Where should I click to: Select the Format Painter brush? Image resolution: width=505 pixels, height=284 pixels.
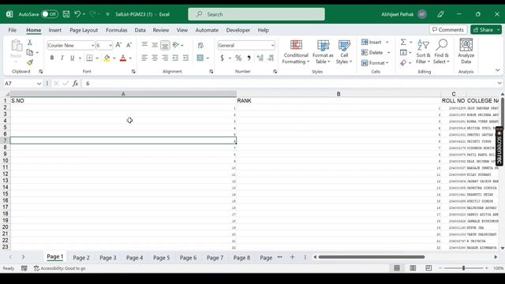click(x=30, y=62)
